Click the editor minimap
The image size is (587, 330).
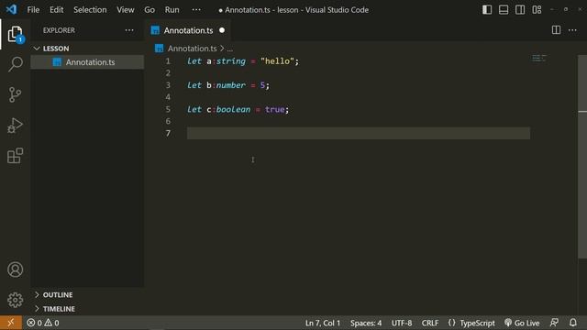click(539, 58)
